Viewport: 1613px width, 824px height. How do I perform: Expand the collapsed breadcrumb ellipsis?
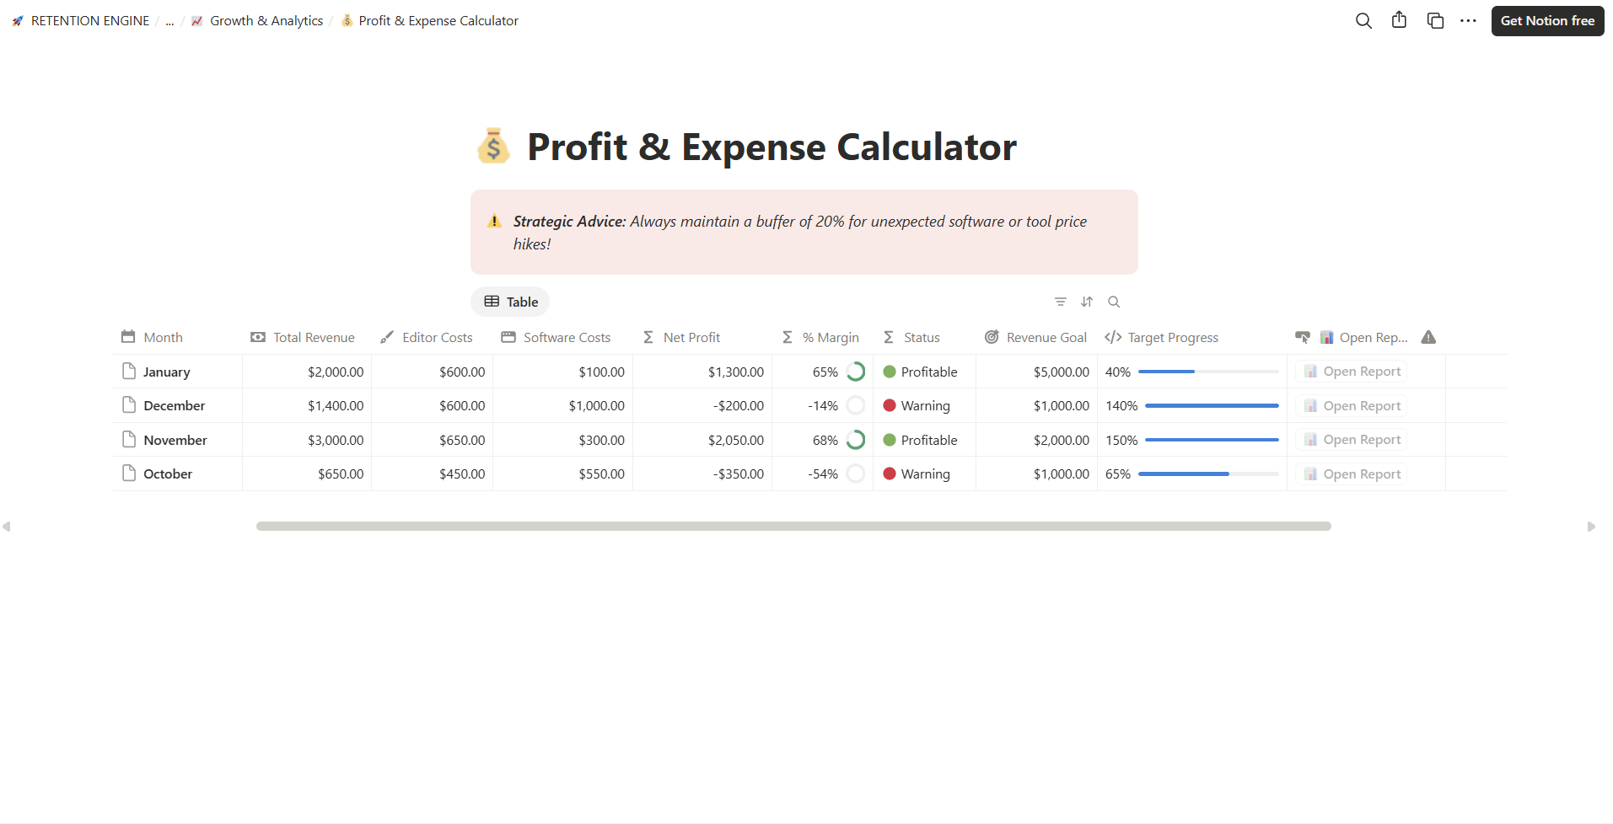click(169, 21)
